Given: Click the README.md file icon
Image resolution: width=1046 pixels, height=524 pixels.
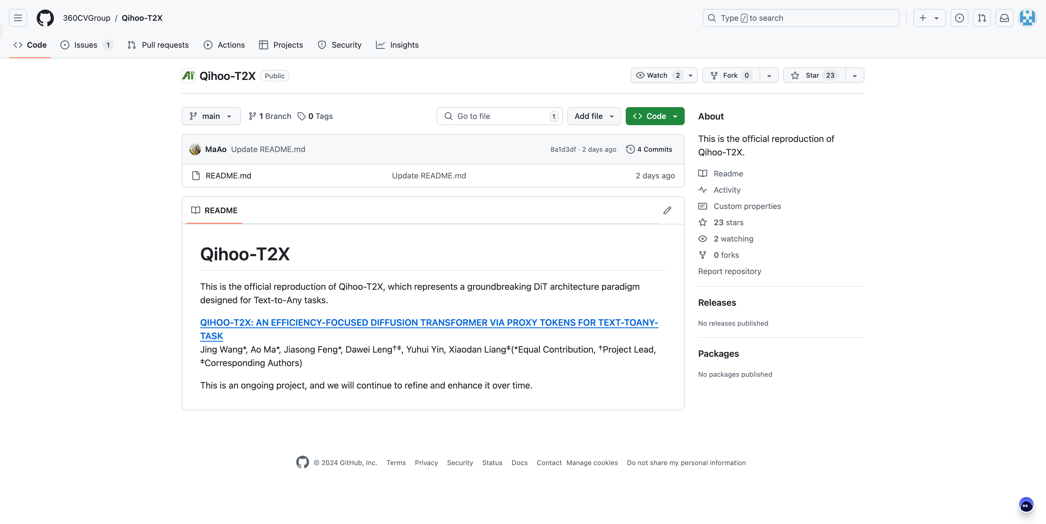Looking at the screenshot, I should pos(196,176).
